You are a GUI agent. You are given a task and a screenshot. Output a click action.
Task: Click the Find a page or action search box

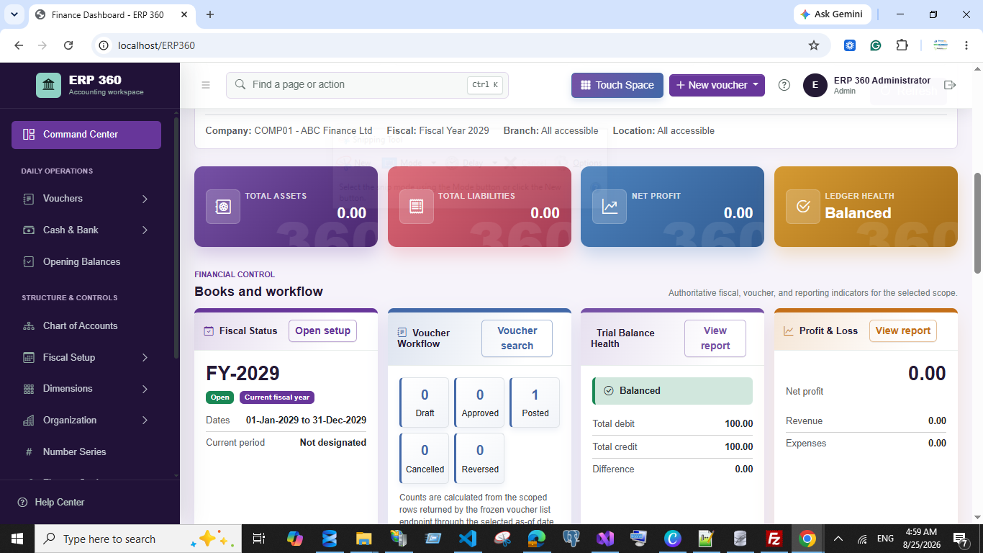coord(367,85)
